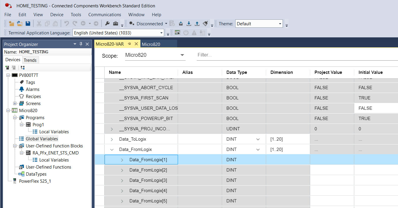
Task: Select Global Variables in the project tree
Action: click(42, 139)
